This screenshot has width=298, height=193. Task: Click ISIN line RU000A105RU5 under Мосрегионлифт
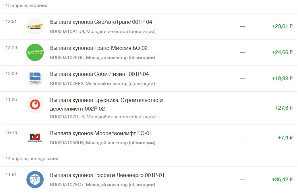[x=102, y=143]
